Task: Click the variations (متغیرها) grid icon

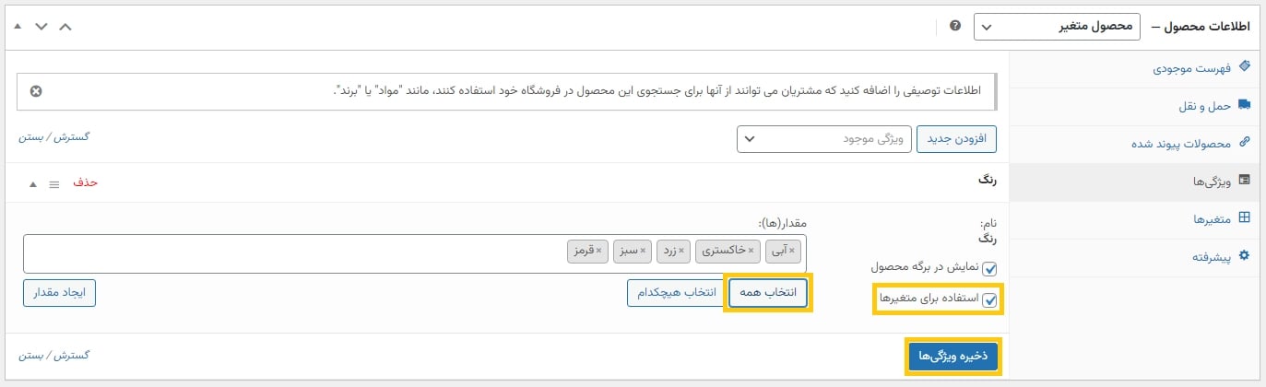Action: pos(1244,218)
